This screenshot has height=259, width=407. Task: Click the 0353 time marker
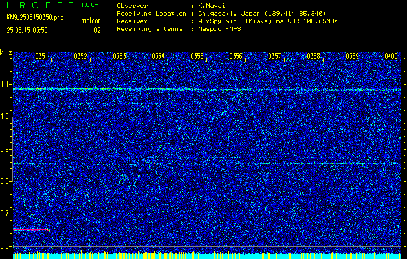[120, 56]
